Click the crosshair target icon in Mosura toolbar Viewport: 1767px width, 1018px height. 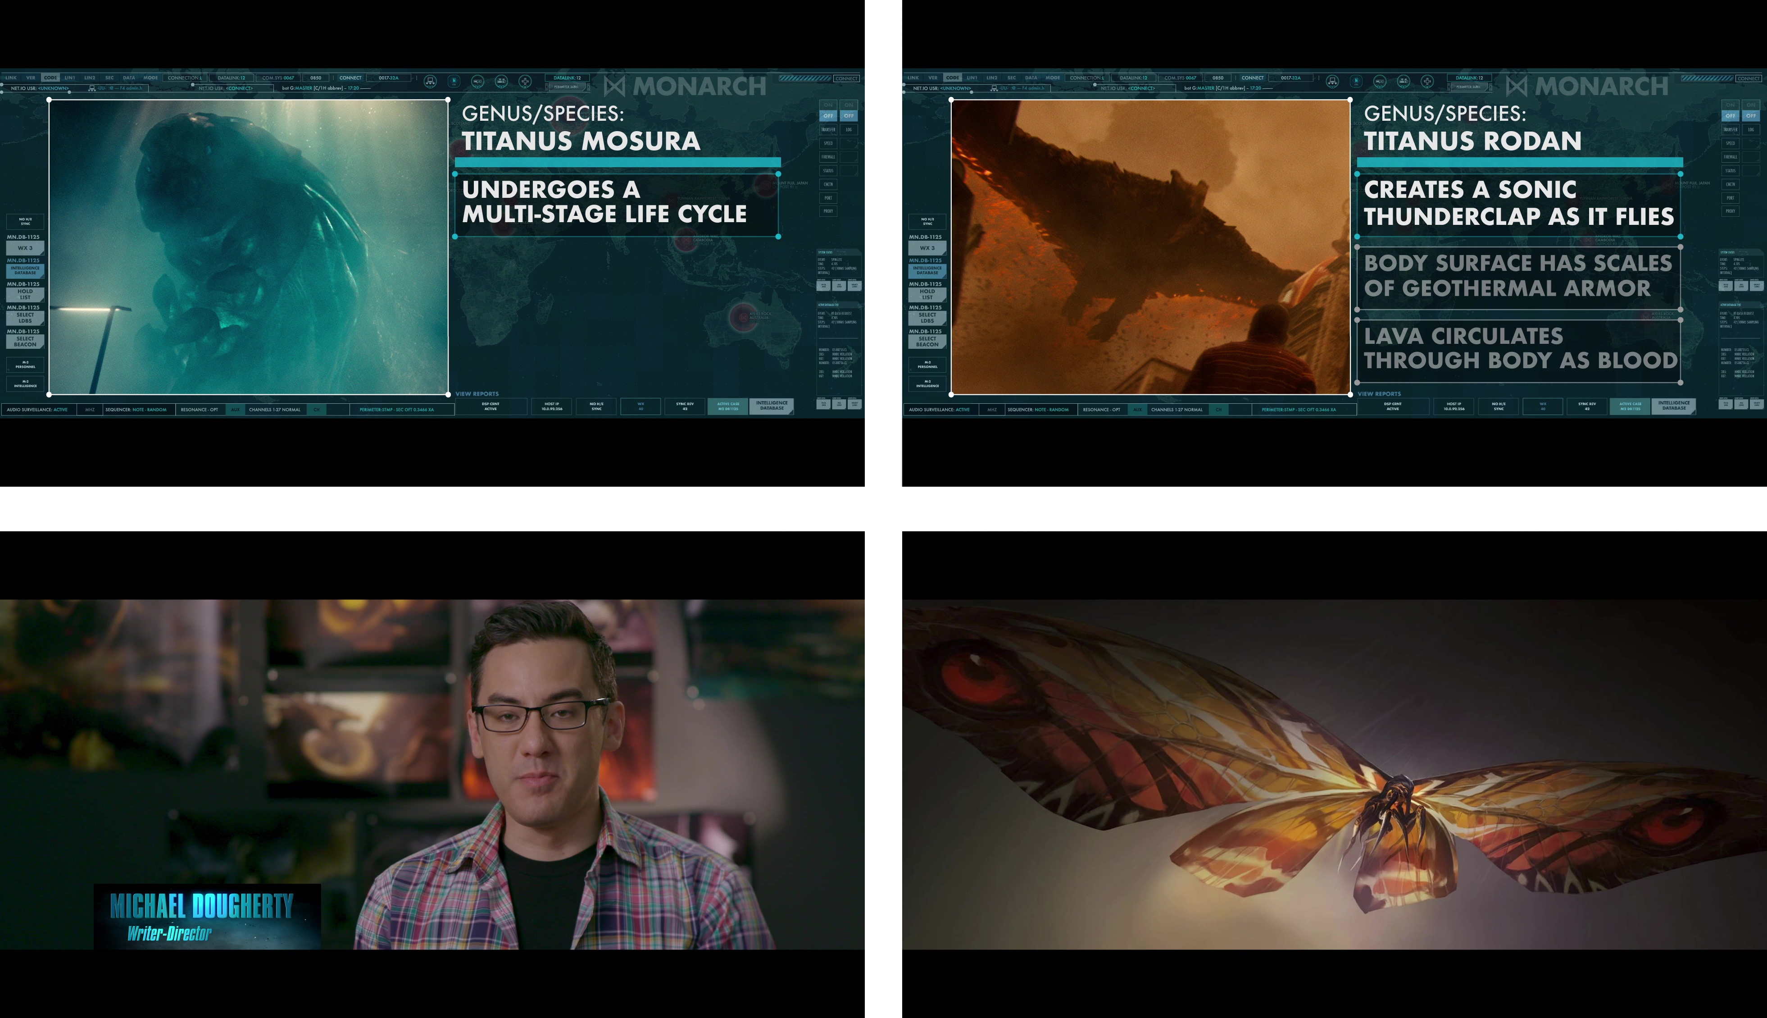[526, 81]
